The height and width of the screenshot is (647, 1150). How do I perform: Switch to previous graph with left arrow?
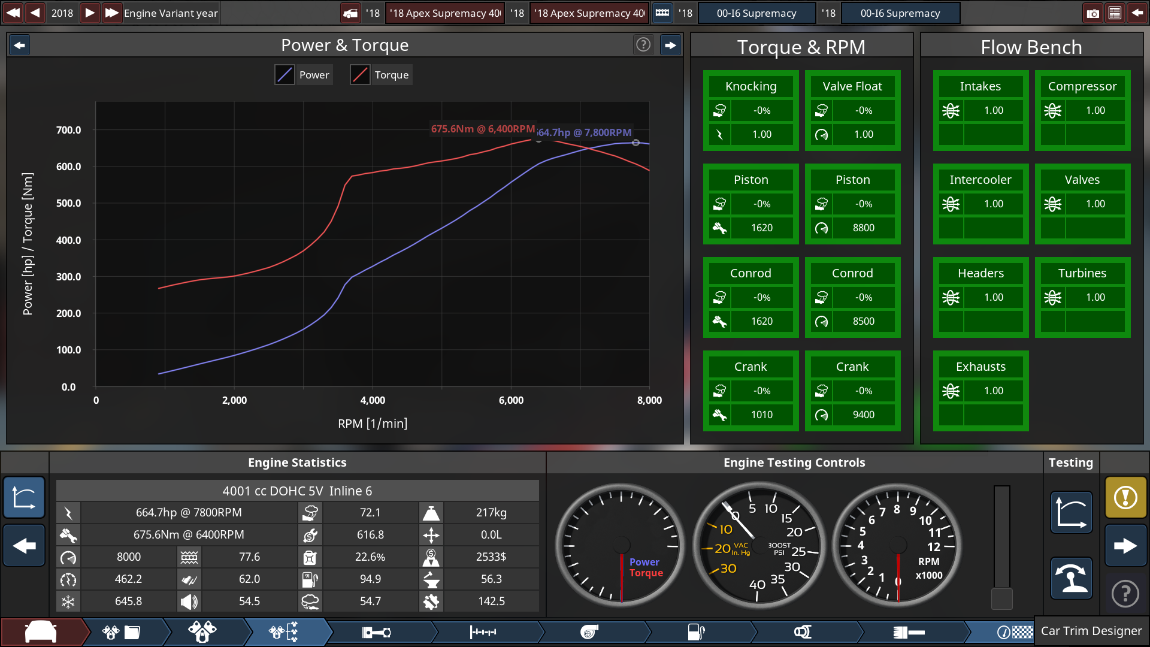coord(20,45)
